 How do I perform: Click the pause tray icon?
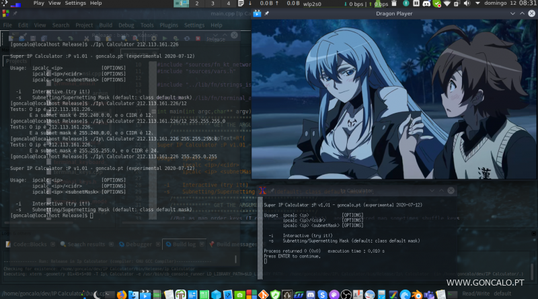tap(416, 3)
